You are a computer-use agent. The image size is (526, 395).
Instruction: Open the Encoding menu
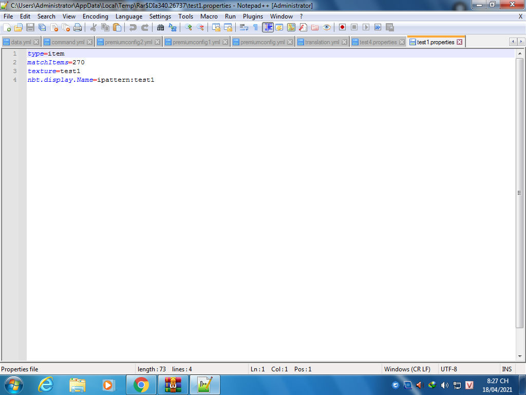(x=95, y=16)
